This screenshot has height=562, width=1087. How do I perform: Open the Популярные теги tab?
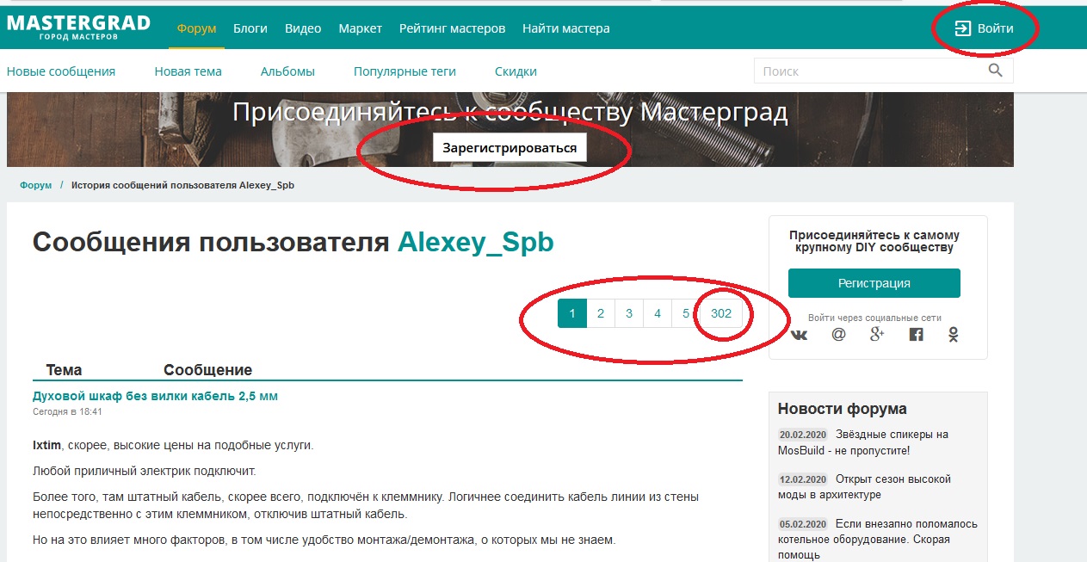coord(405,71)
